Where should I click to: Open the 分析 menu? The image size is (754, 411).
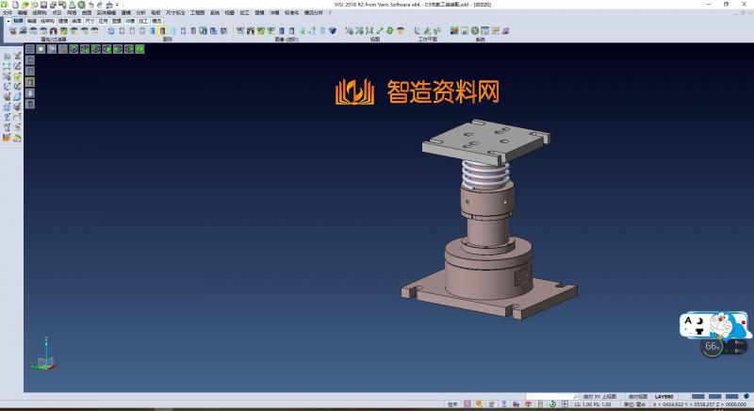pyautogui.click(x=140, y=13)
